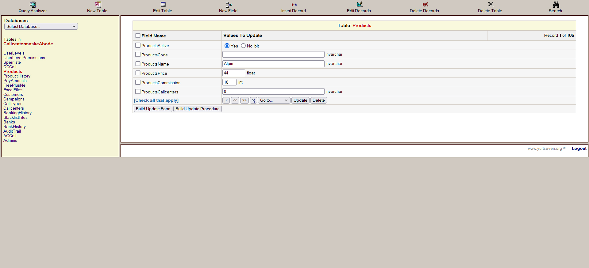Open the Admins table
This screenshot has height=268, width=589.
(x=10, y=140)
